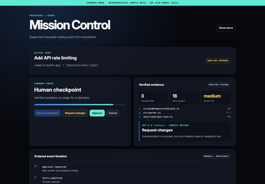
Task: Click event number 06 in the timeline
Action: pyautogui.click(x=36, y=166)
